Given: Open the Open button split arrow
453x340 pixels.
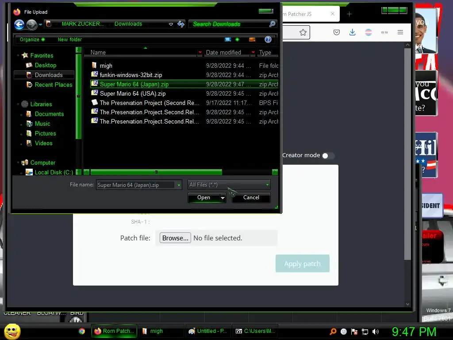Looking at the screenshot, I should (223, 198).
